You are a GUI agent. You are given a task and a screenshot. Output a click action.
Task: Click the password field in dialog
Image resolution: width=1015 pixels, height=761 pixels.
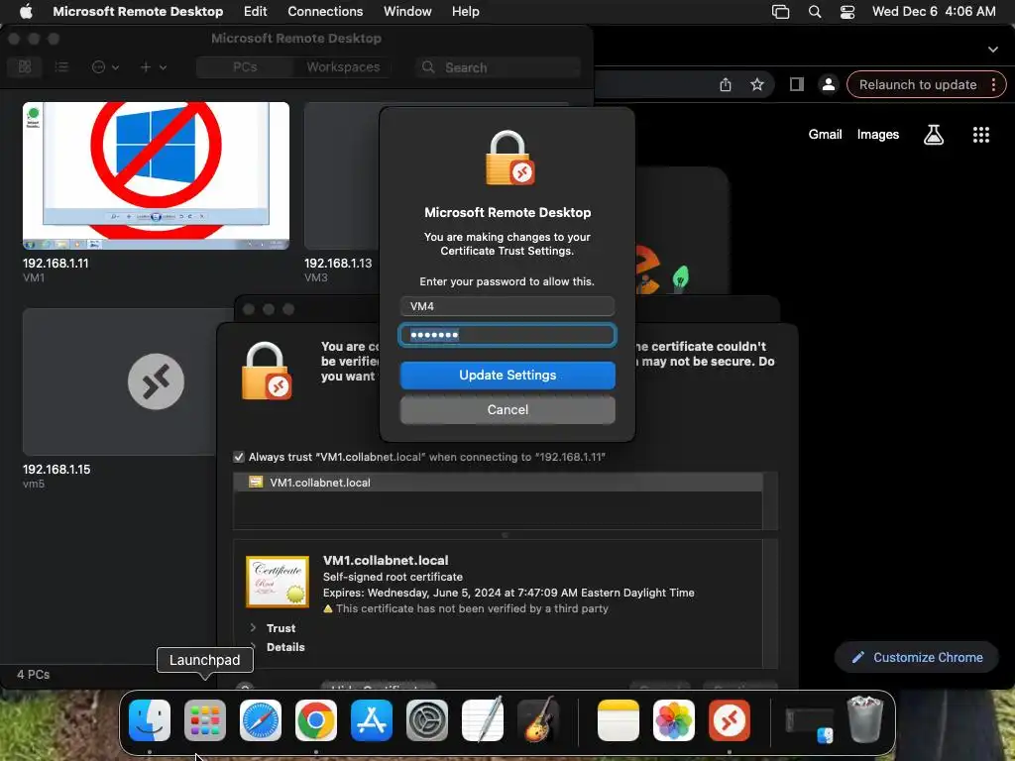(x=507, y=335)
